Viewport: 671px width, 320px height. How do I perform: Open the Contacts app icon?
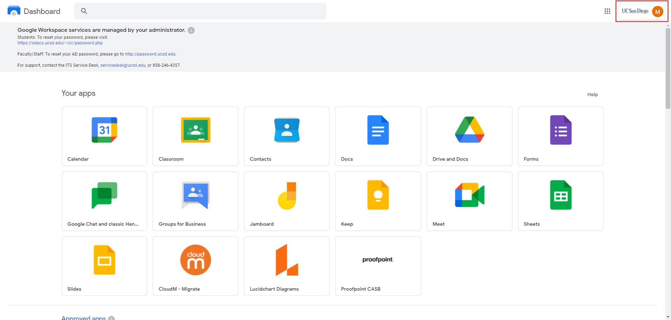pyautogui.click(x=287, y=130)
